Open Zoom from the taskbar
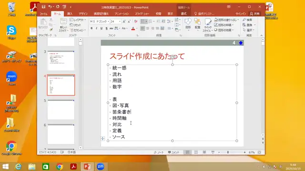The width and height of the screenshot is (305, 171). tap(101, 167)
